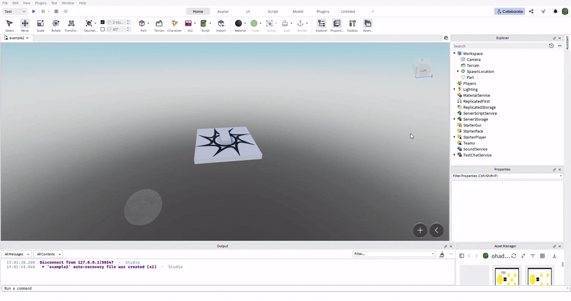Open the Material picker sphere

(239, 23)
